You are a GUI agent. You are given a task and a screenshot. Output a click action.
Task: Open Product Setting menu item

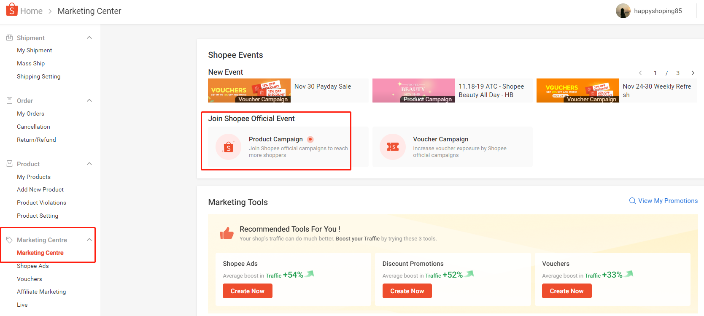[38, 216]
